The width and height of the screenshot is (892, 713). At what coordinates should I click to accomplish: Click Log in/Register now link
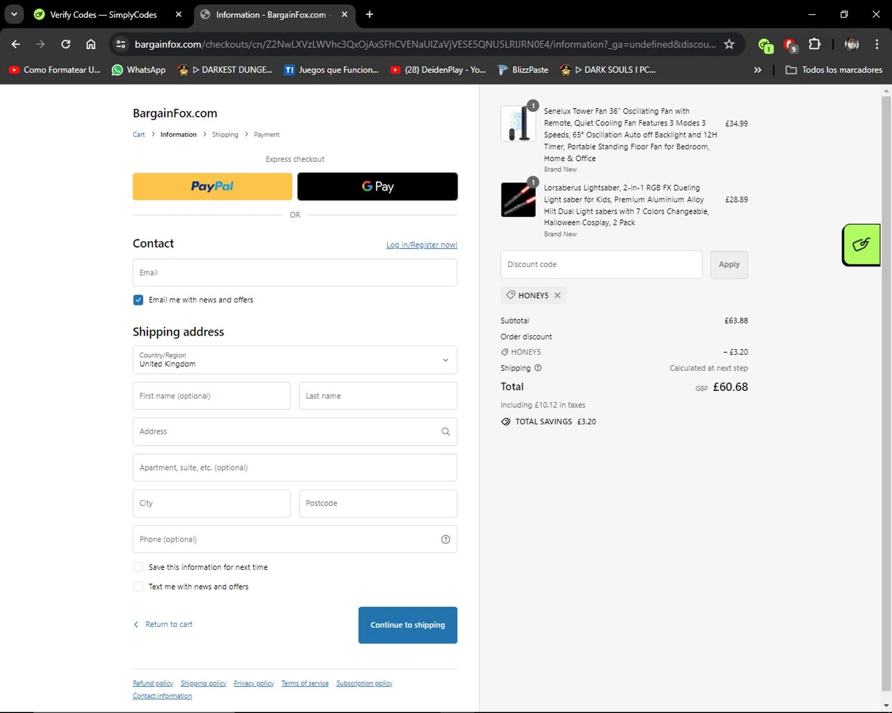click(422, 245)
